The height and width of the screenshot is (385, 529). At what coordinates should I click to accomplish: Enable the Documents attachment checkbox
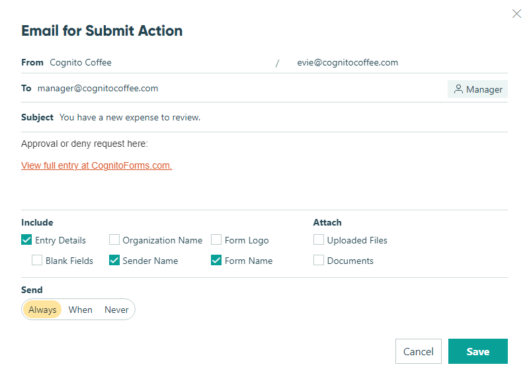click(319, 260)
